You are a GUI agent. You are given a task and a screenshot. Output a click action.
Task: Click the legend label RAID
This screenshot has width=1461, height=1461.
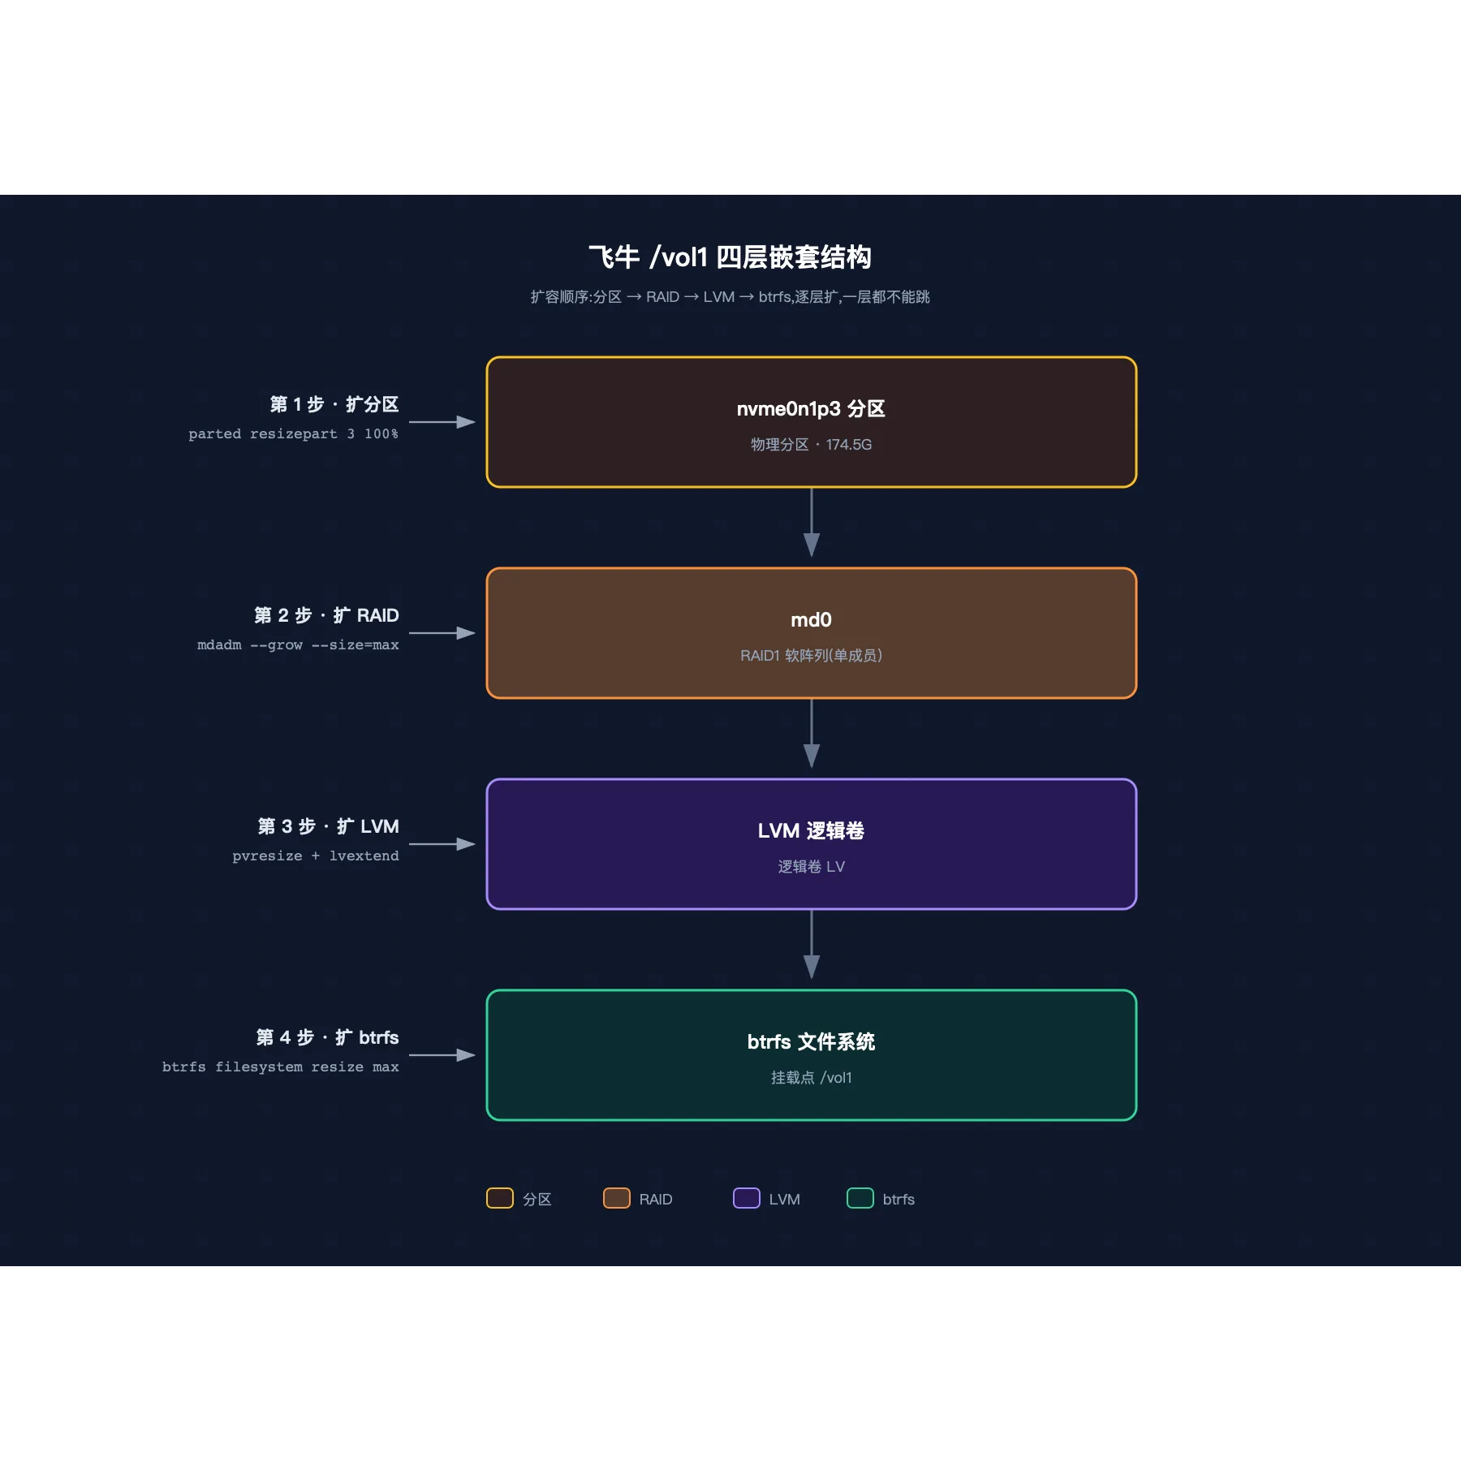[656, 1200]
